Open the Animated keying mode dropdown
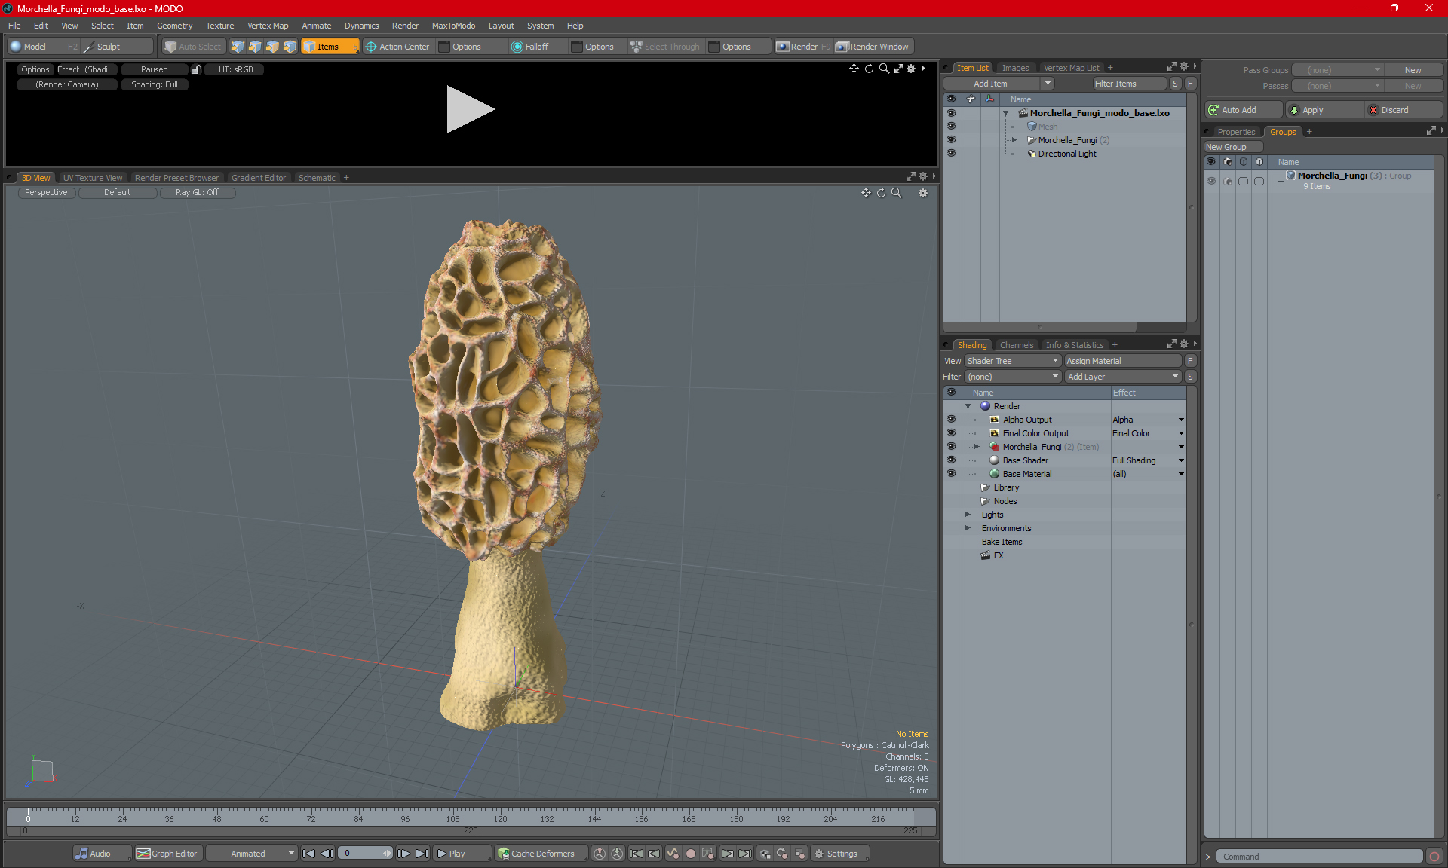The image size is (1448, 868). pyautogui.click(x=253, y=854)
